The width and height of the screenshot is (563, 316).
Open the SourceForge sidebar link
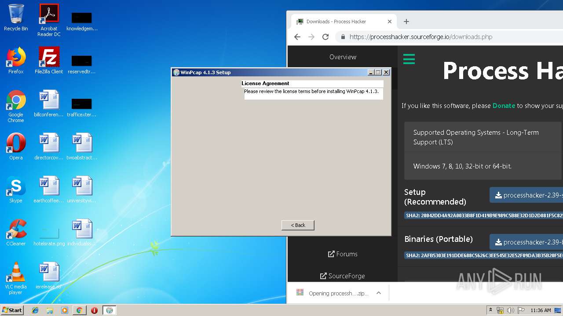point(343,276)
